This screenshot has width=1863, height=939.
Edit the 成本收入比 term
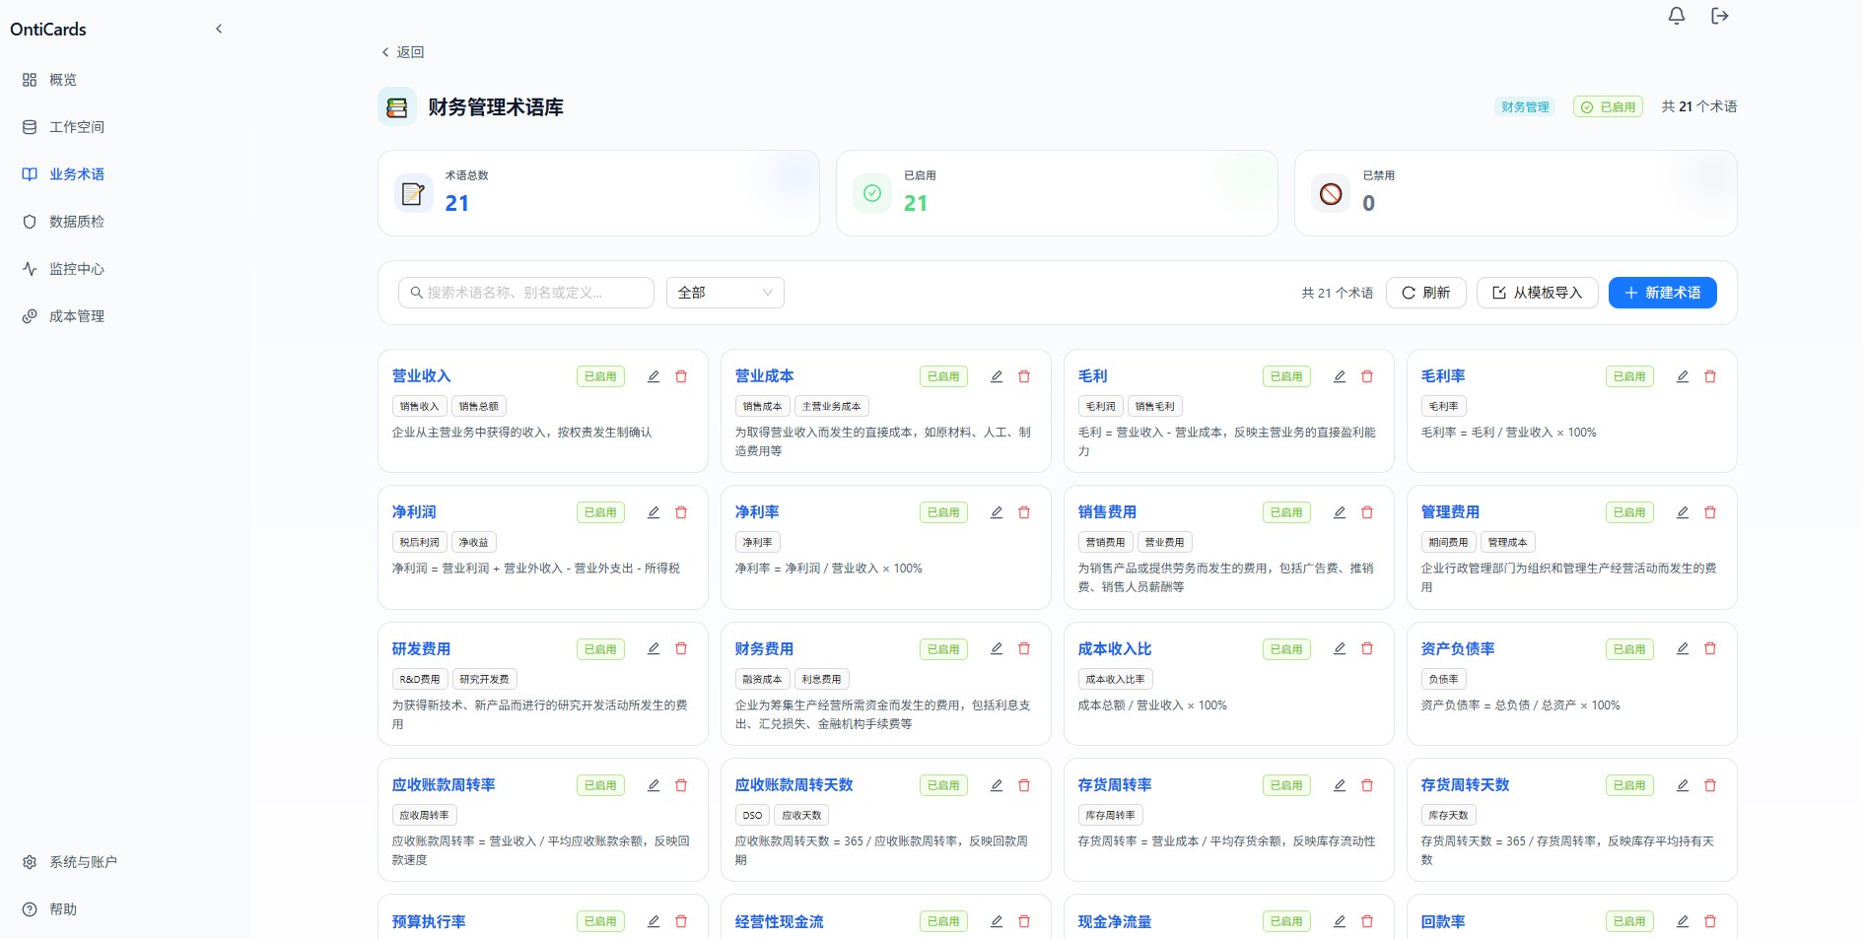point(1340,648)
